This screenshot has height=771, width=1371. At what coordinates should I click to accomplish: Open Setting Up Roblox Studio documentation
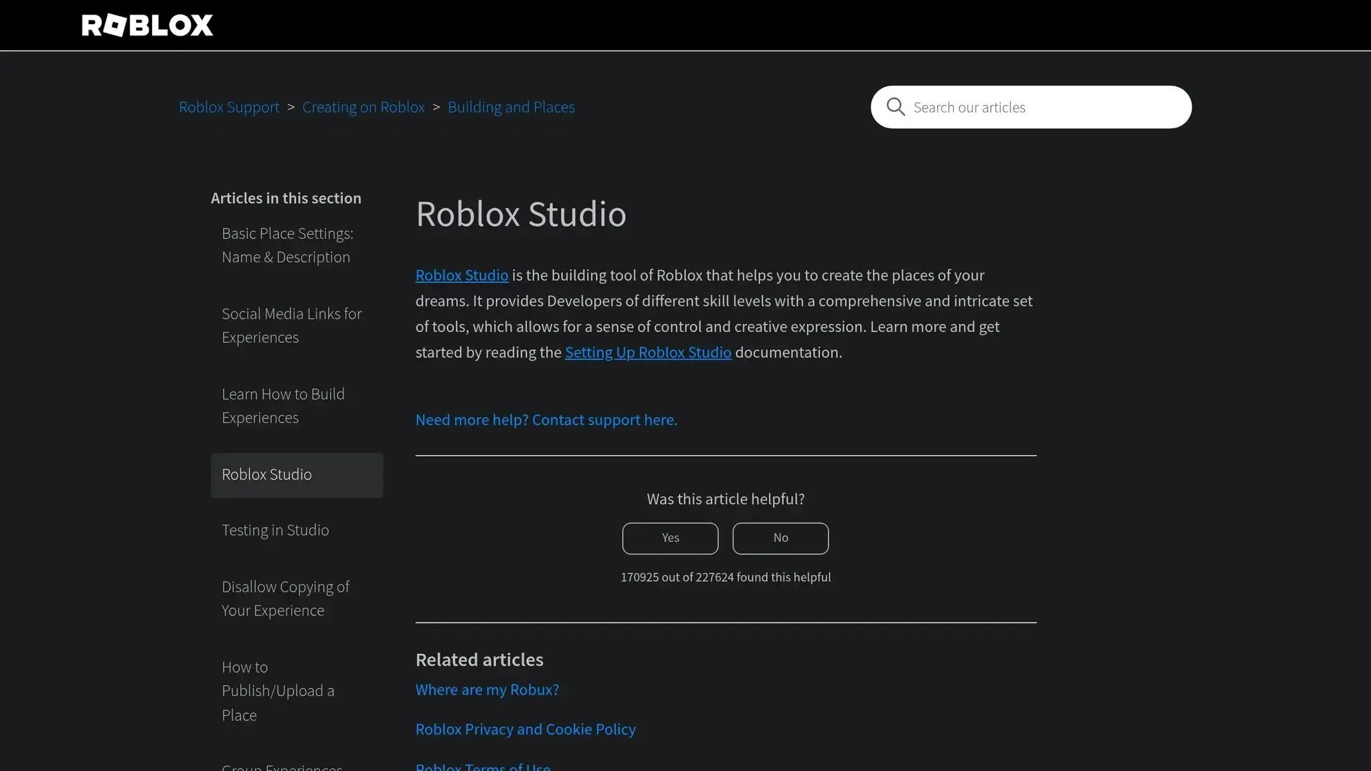[647, 353]
